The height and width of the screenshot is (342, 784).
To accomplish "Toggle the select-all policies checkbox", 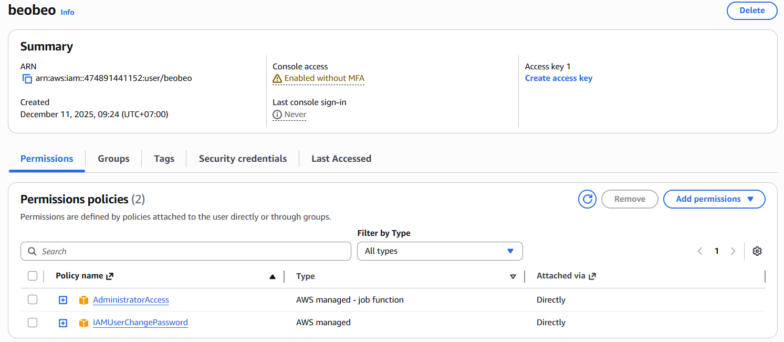I will (33, 276).
